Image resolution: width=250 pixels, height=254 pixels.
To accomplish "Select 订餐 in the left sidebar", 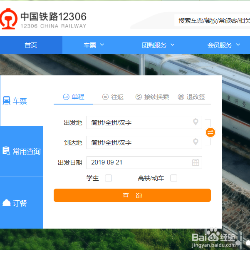I will coord(21,203).
